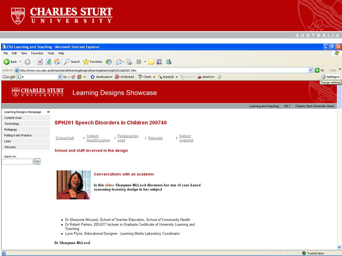
Task: Expand the Check dropdown arrow
Action: click(154, 77)
